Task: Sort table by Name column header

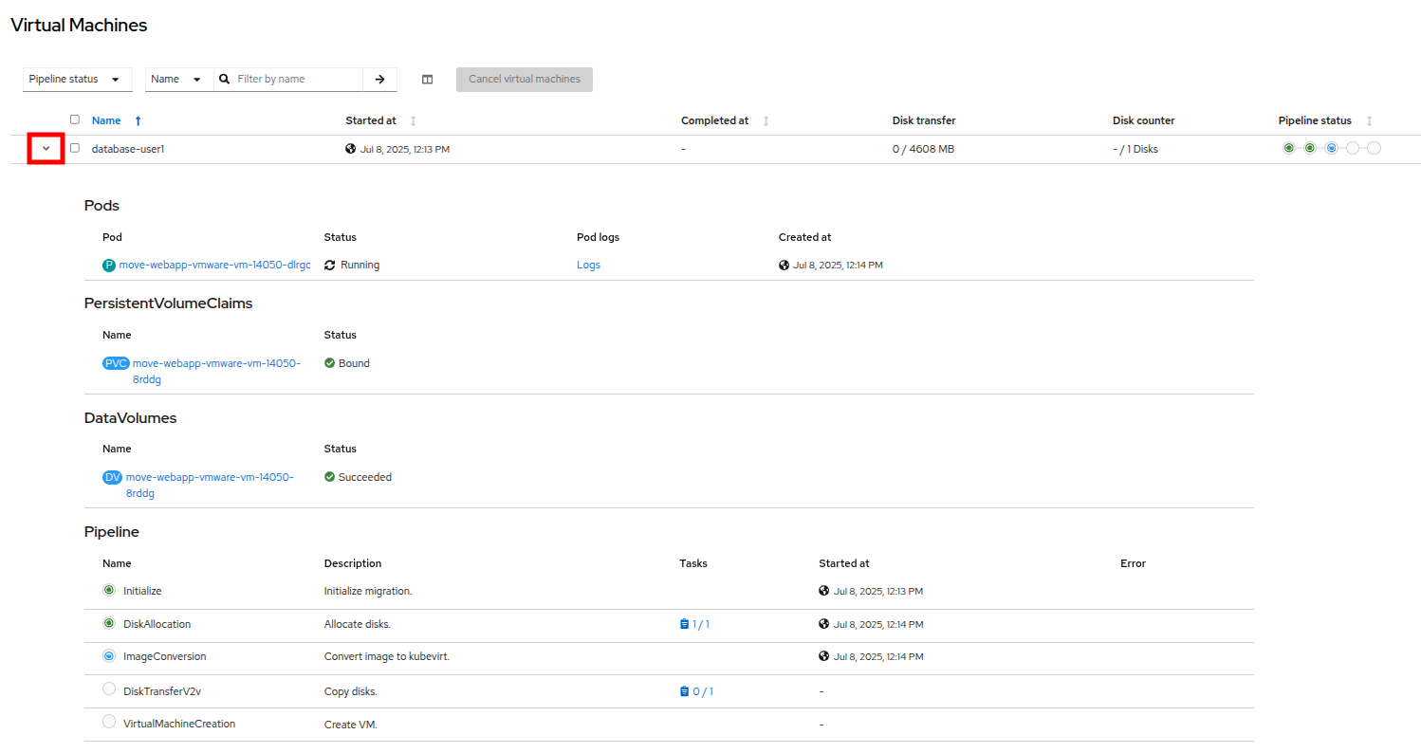Action: [x=106, y=120]
